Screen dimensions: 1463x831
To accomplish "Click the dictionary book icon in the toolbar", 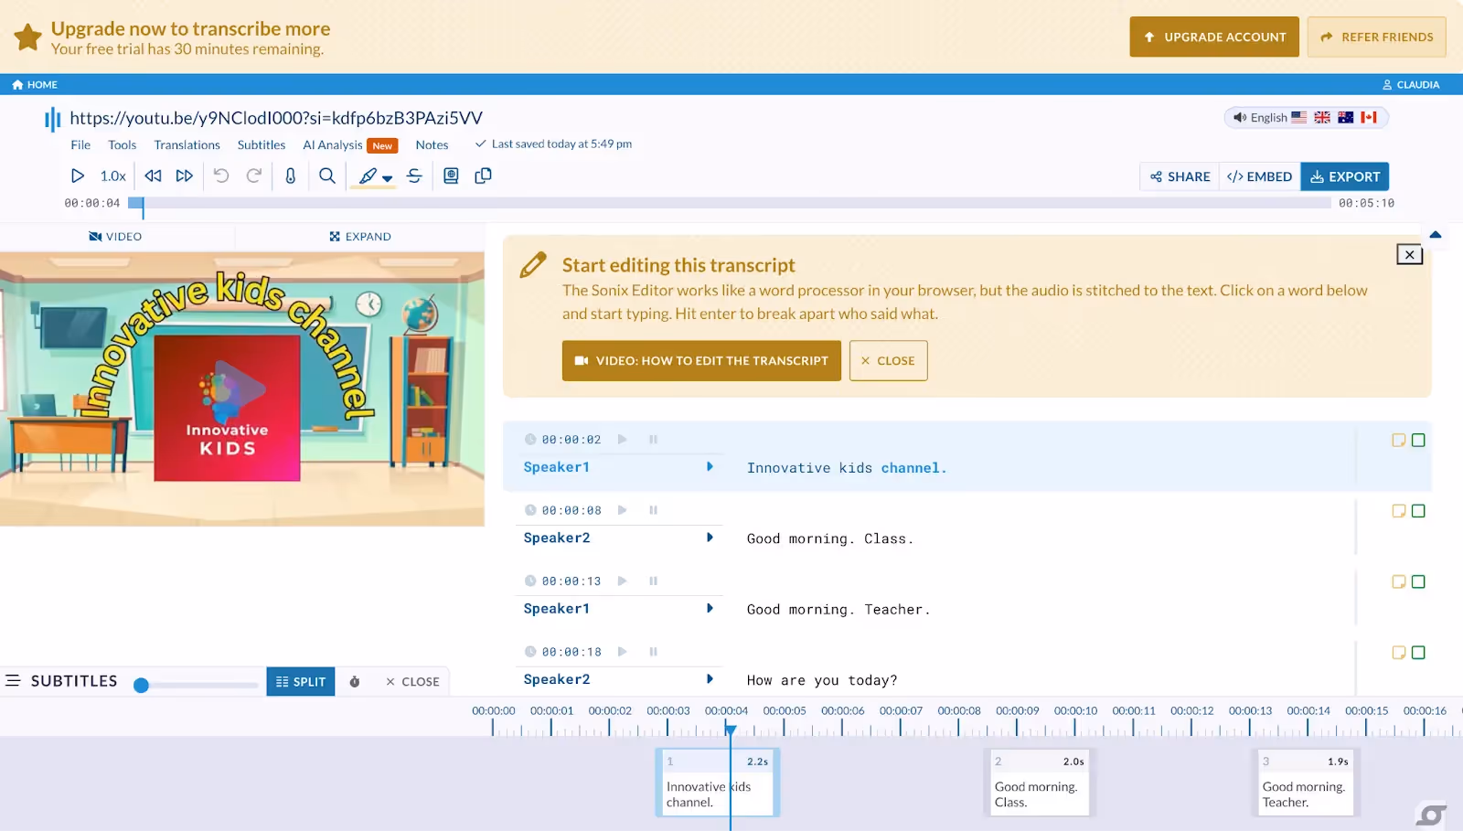I will pyautogui.click(x=451, y=176).
